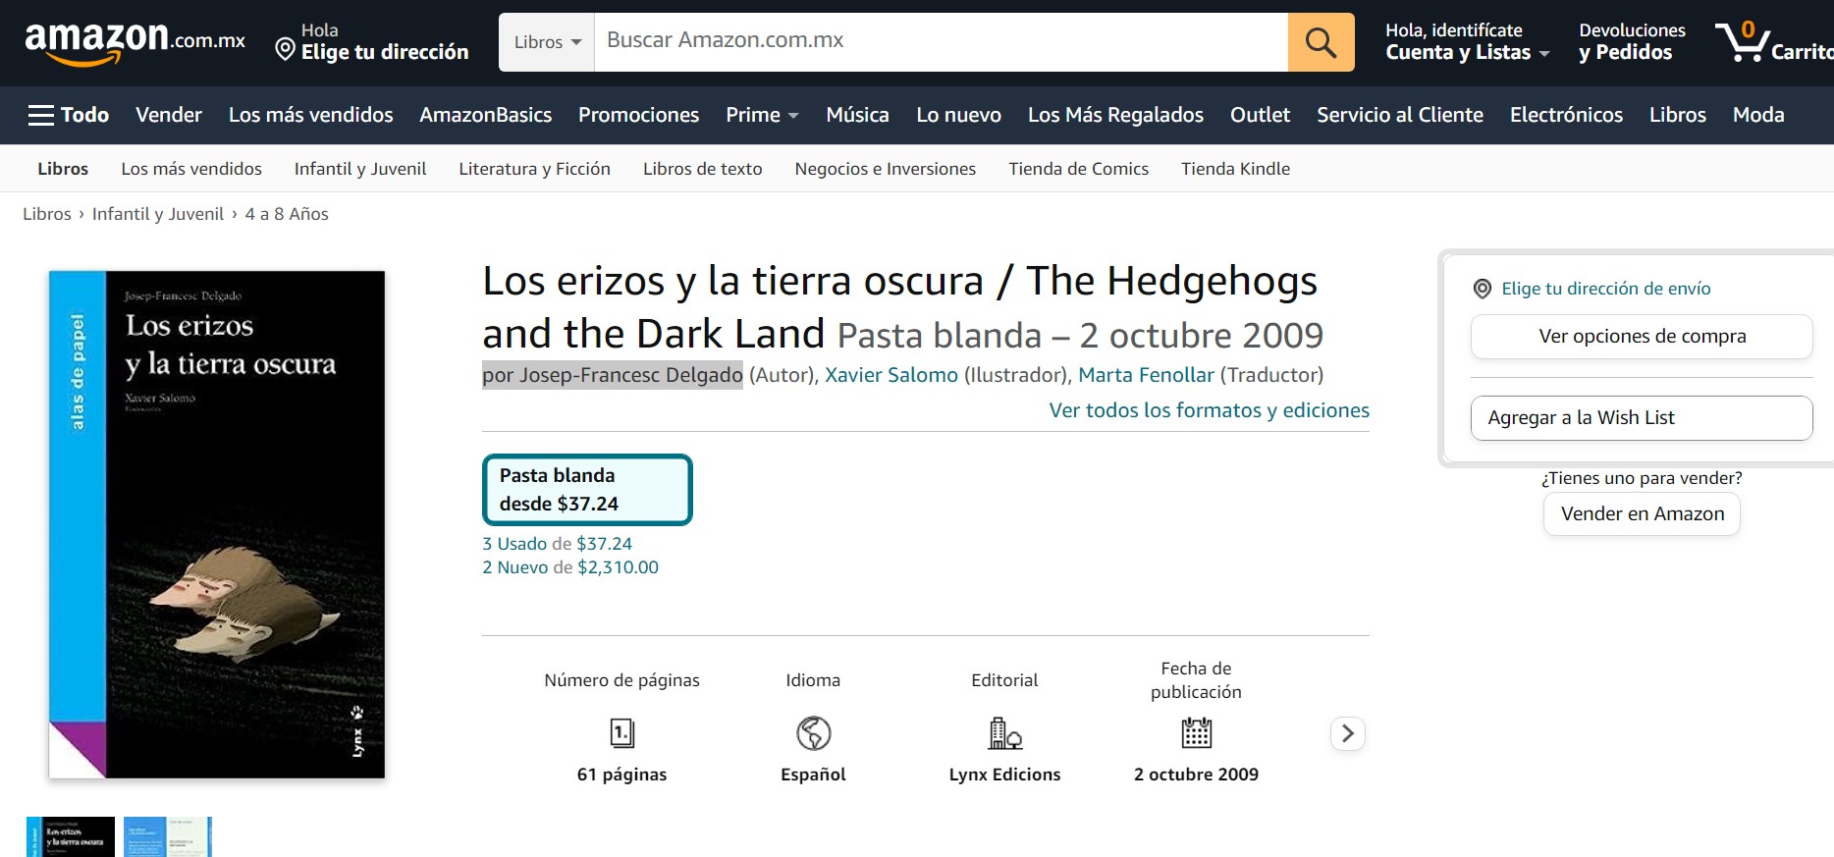Open Lo nuevo navigation item

(958, 115)
